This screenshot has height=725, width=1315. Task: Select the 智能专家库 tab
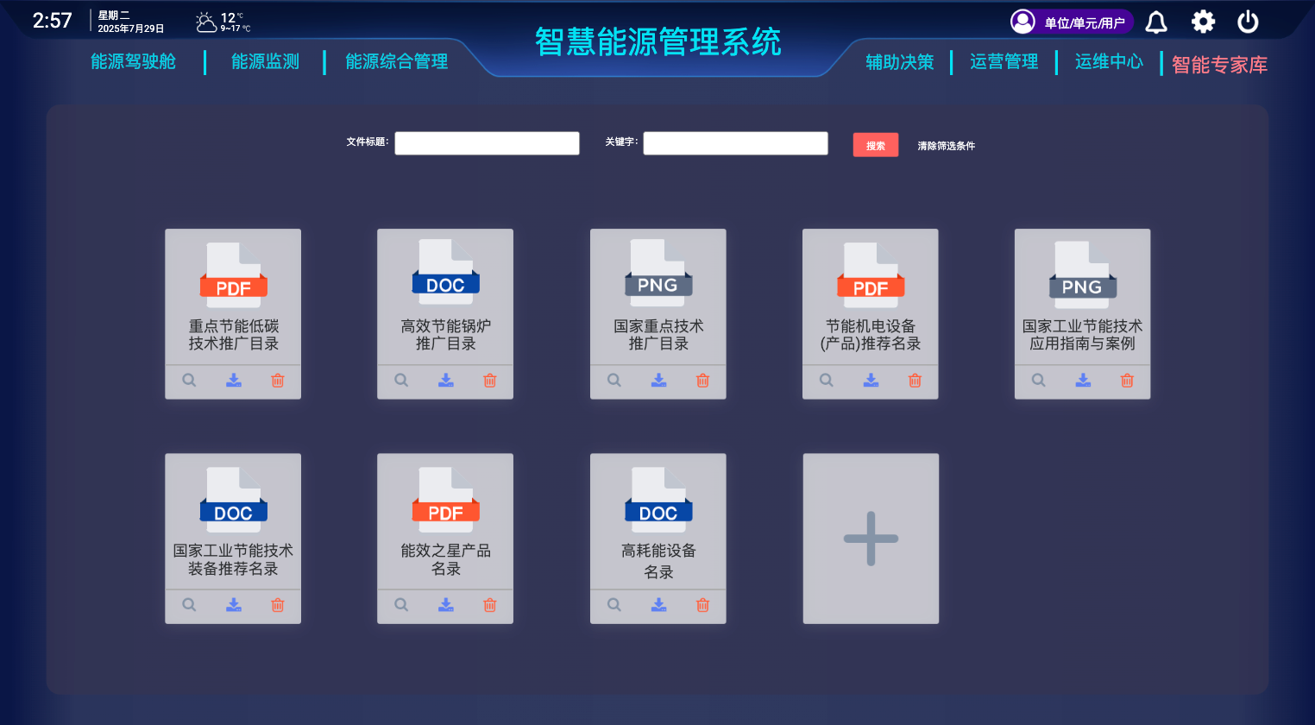point(1219,65)
